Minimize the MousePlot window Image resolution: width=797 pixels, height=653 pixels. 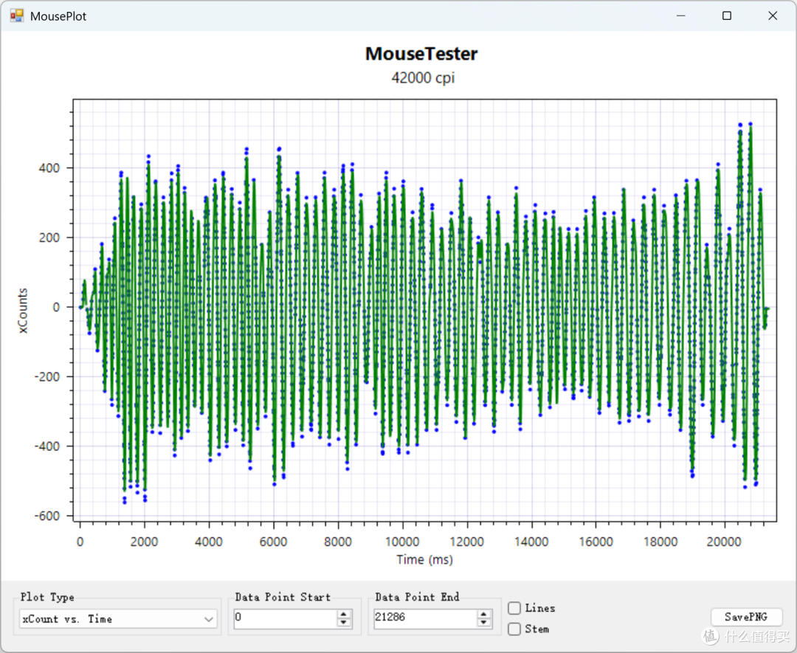[x=681, y=15]
